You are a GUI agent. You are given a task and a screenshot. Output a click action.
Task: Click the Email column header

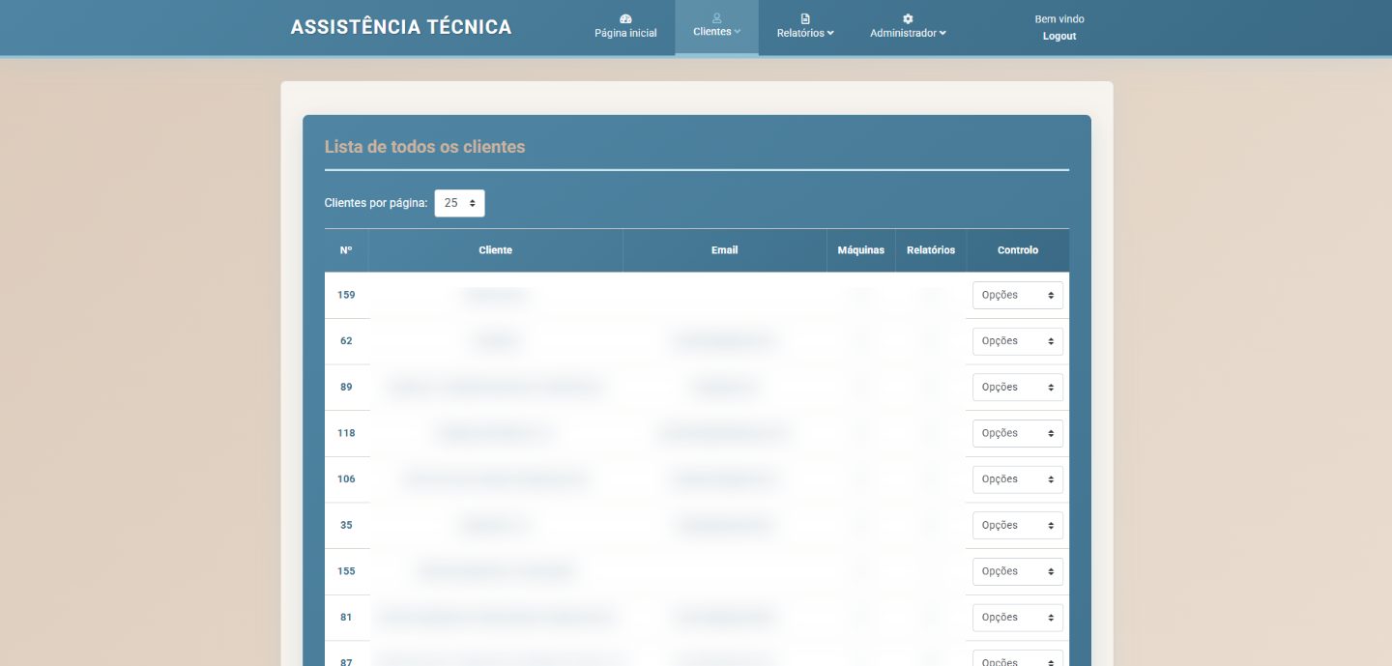[725, 250]
